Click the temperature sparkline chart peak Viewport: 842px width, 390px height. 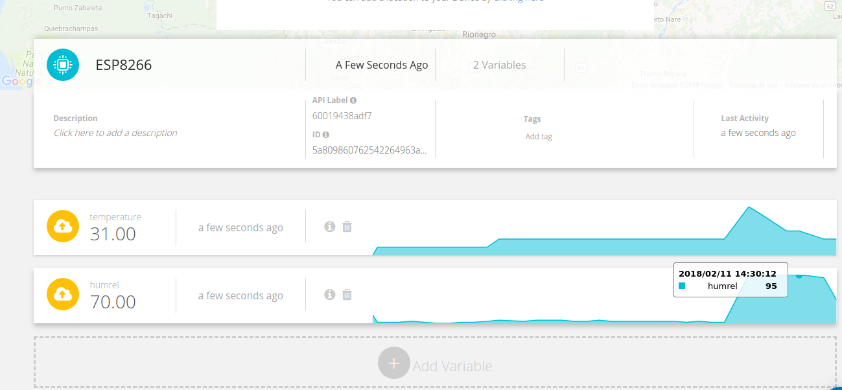[x=749, y=207]
